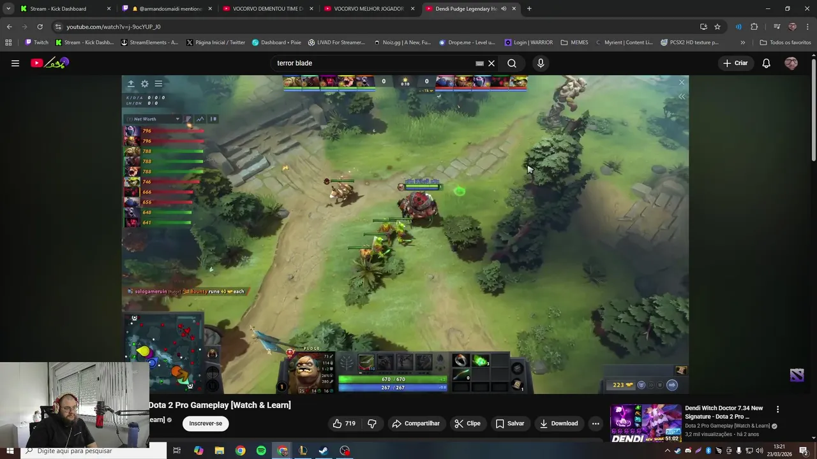This screenshot has height=459, width=817.
Task: Open the volume control in the system tray
Action: pyautogui.click(x=760, y=451)
